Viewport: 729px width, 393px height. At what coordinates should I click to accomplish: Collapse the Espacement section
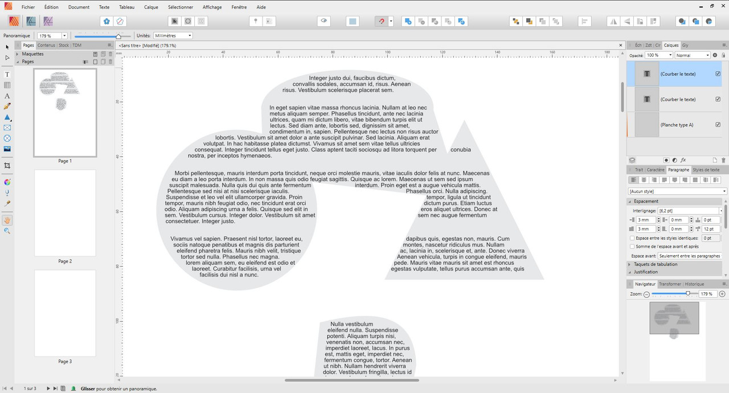(630, 201)
